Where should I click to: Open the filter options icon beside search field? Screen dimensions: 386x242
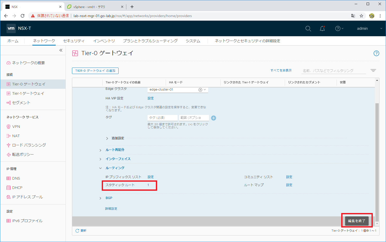click(373, 70)
